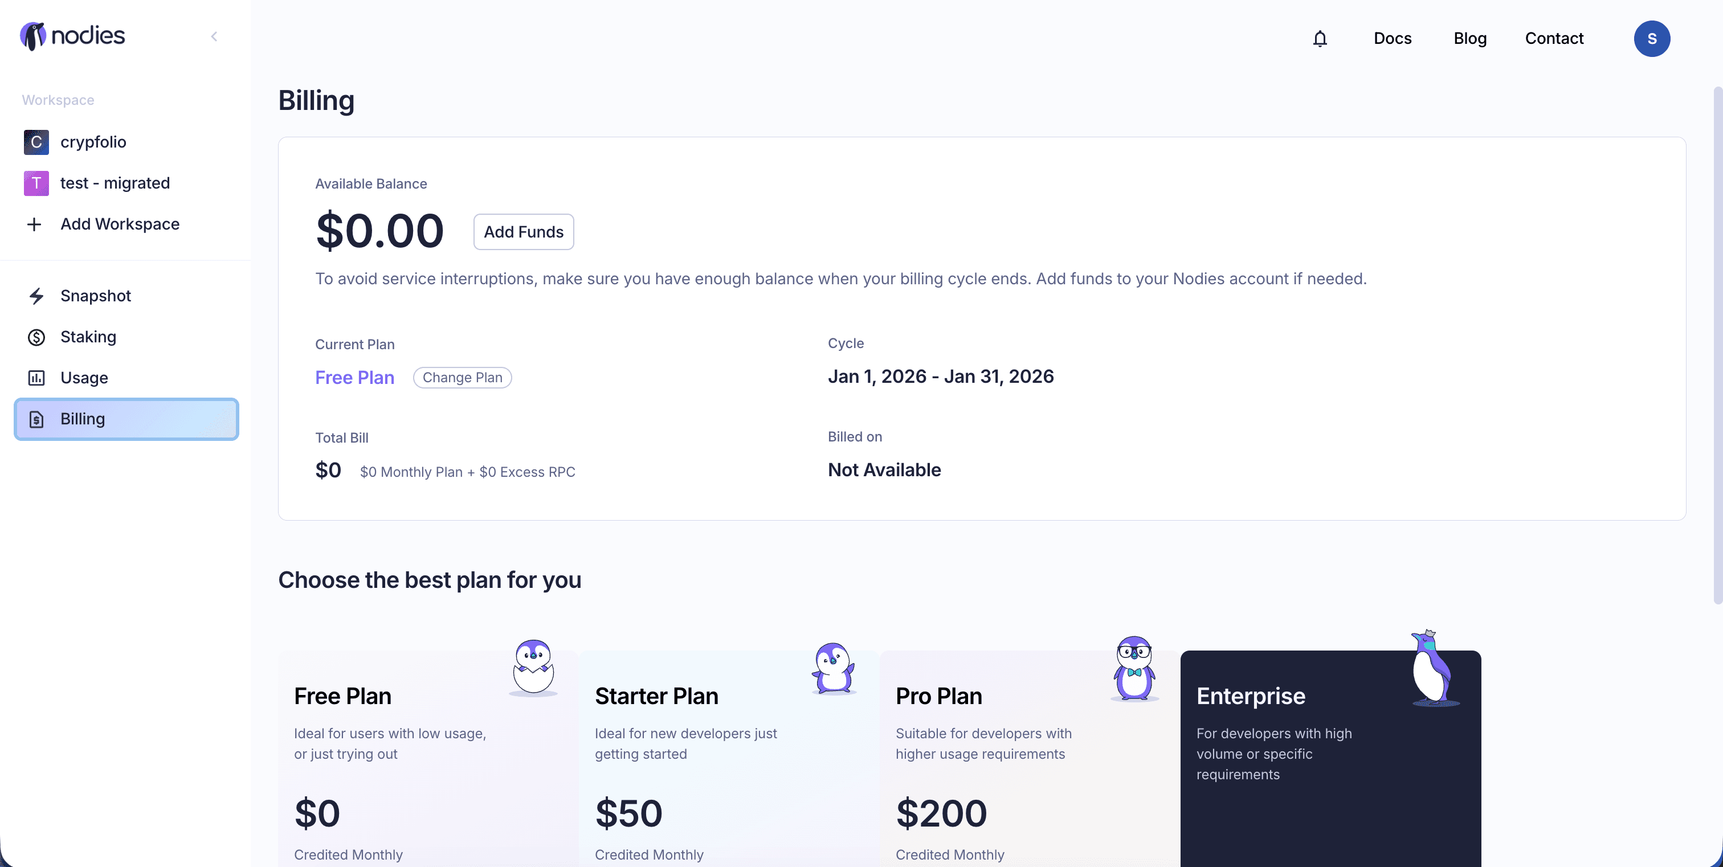Open the Docs page

tap(1392, 39)
